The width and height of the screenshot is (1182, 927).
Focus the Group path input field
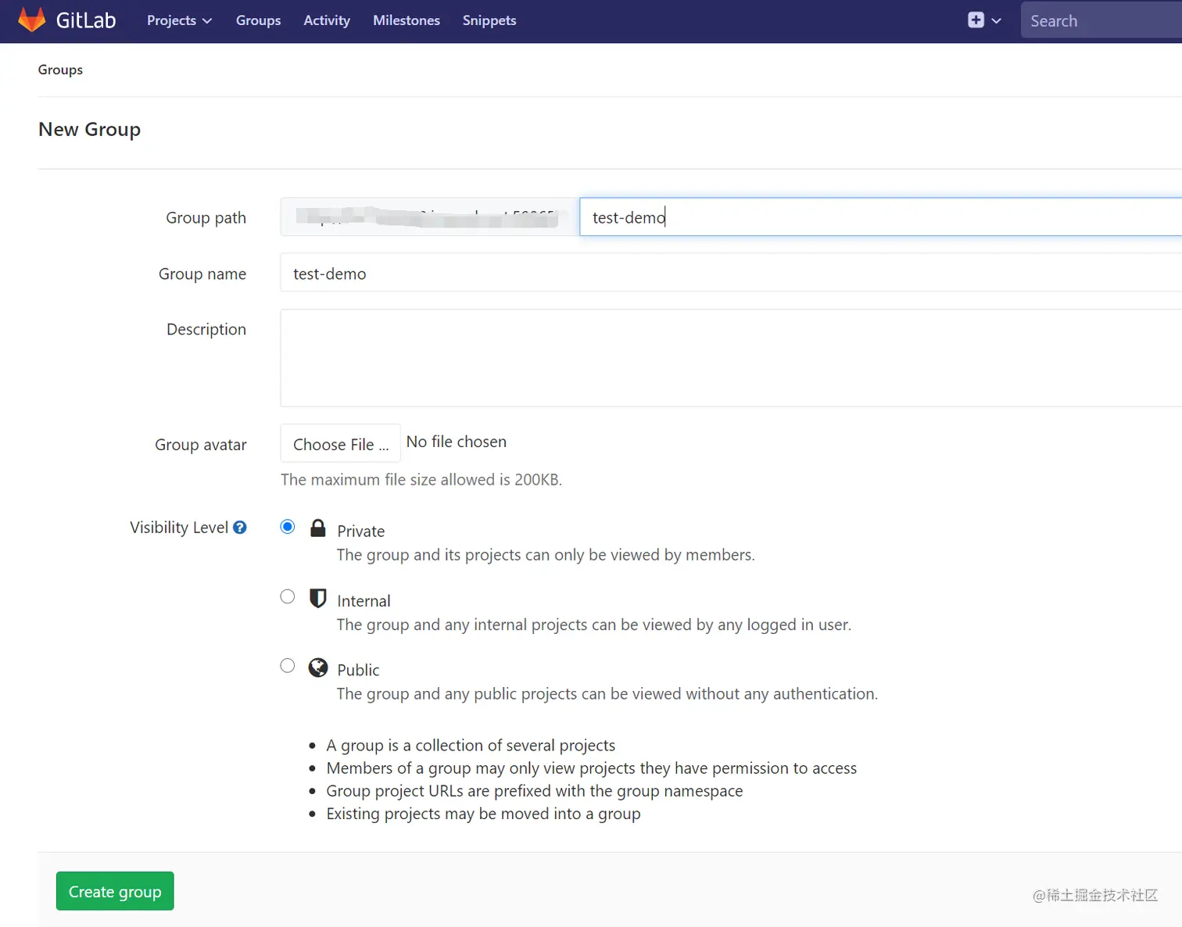880,217
